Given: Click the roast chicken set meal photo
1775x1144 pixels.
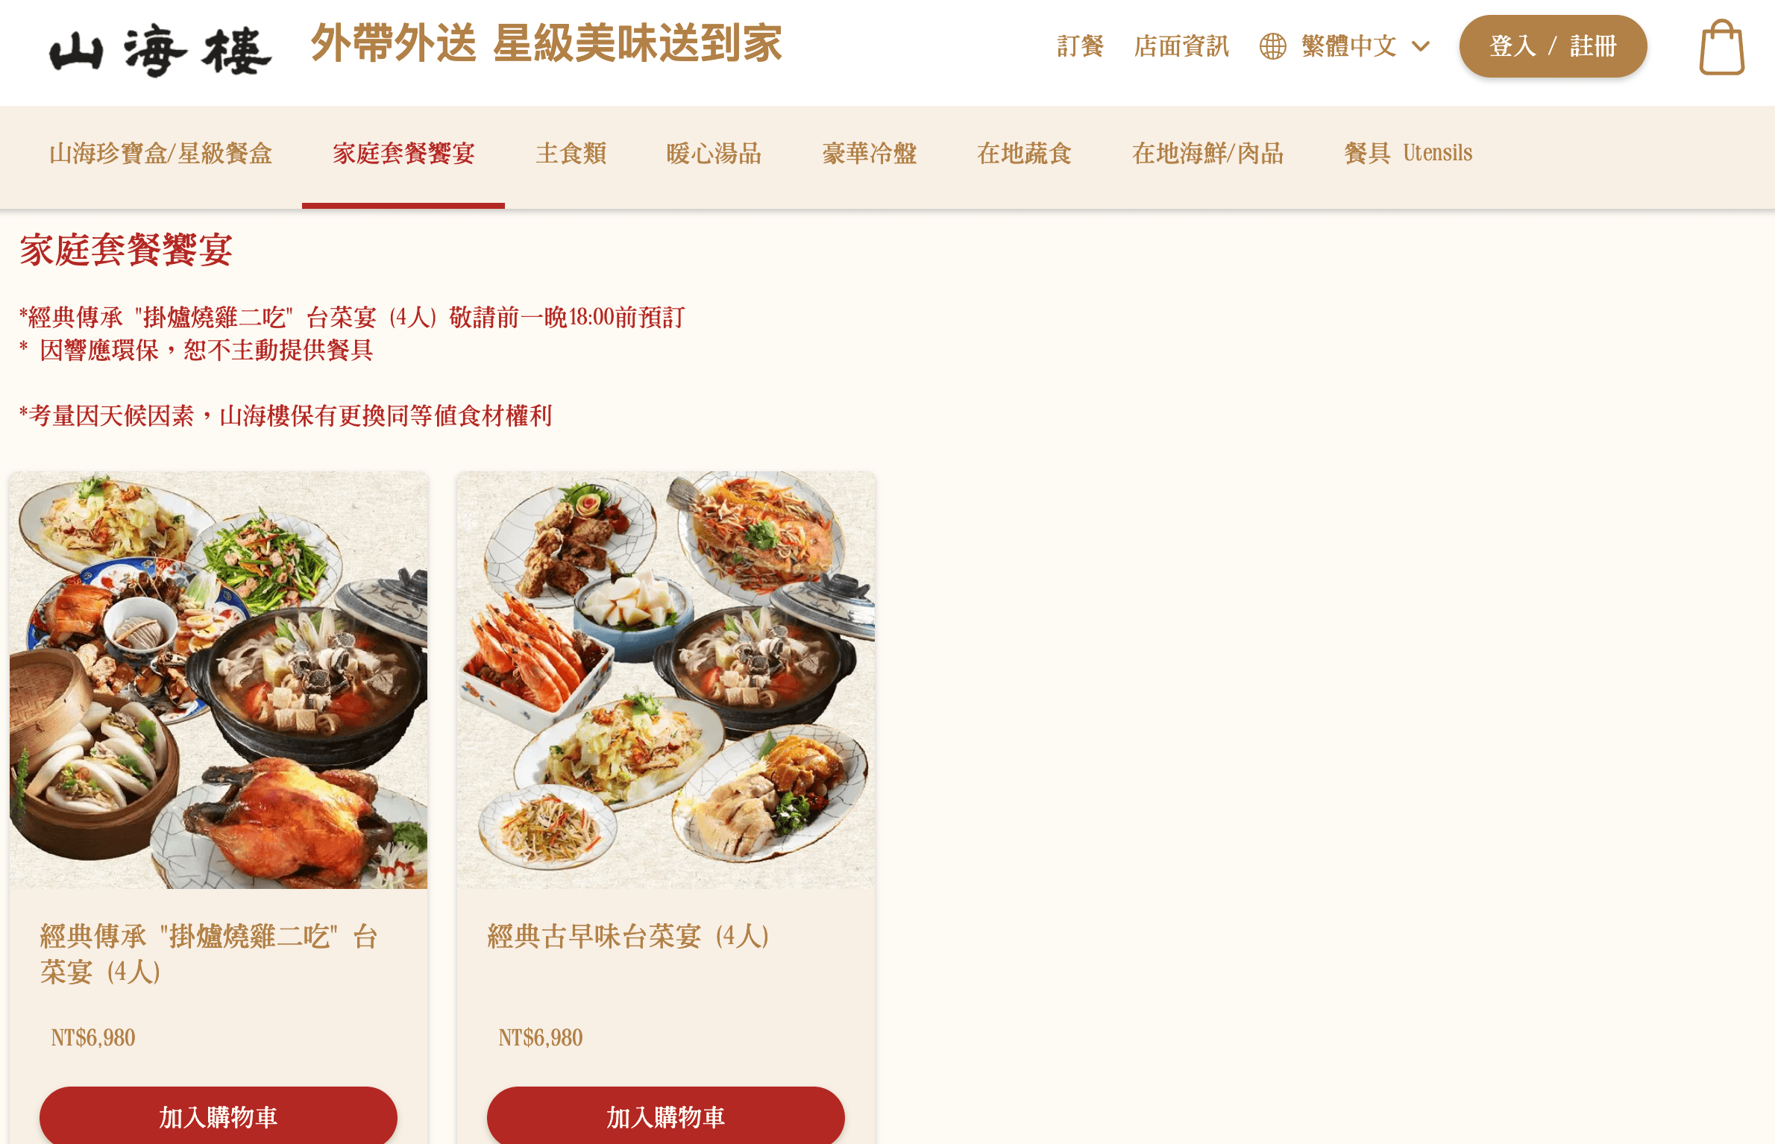Looking at the screenshot, I should tap(219, 679).
